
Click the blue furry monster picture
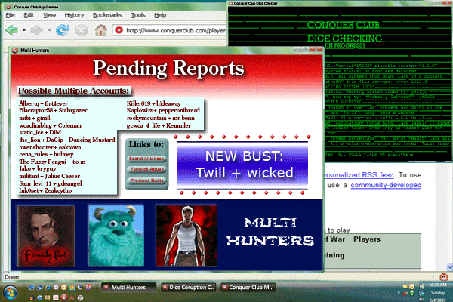tap(116, 236)
